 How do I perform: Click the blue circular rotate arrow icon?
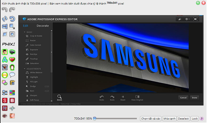12,19
